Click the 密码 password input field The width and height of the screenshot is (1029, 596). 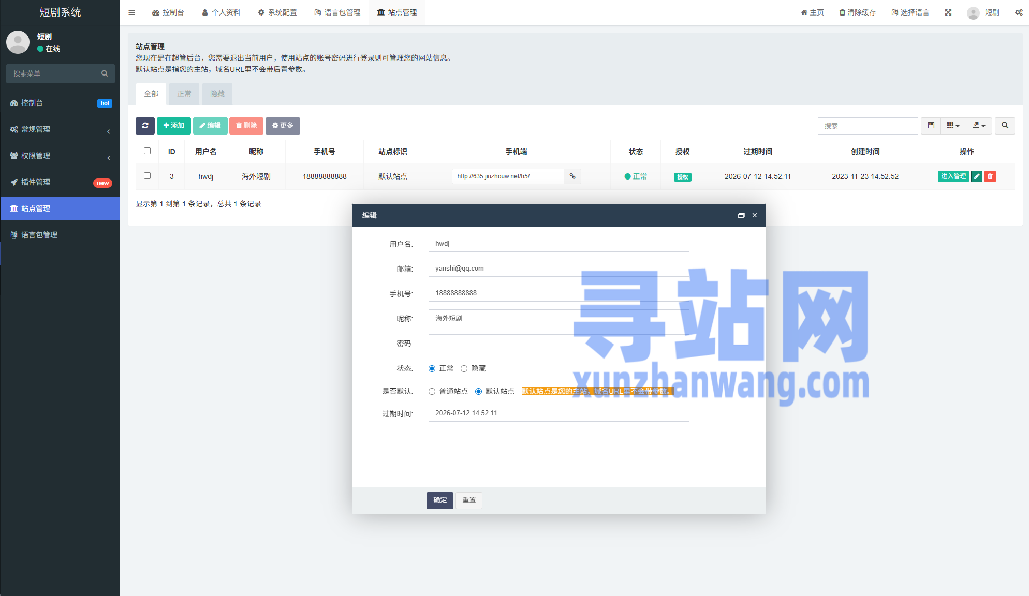coord(558,343)
